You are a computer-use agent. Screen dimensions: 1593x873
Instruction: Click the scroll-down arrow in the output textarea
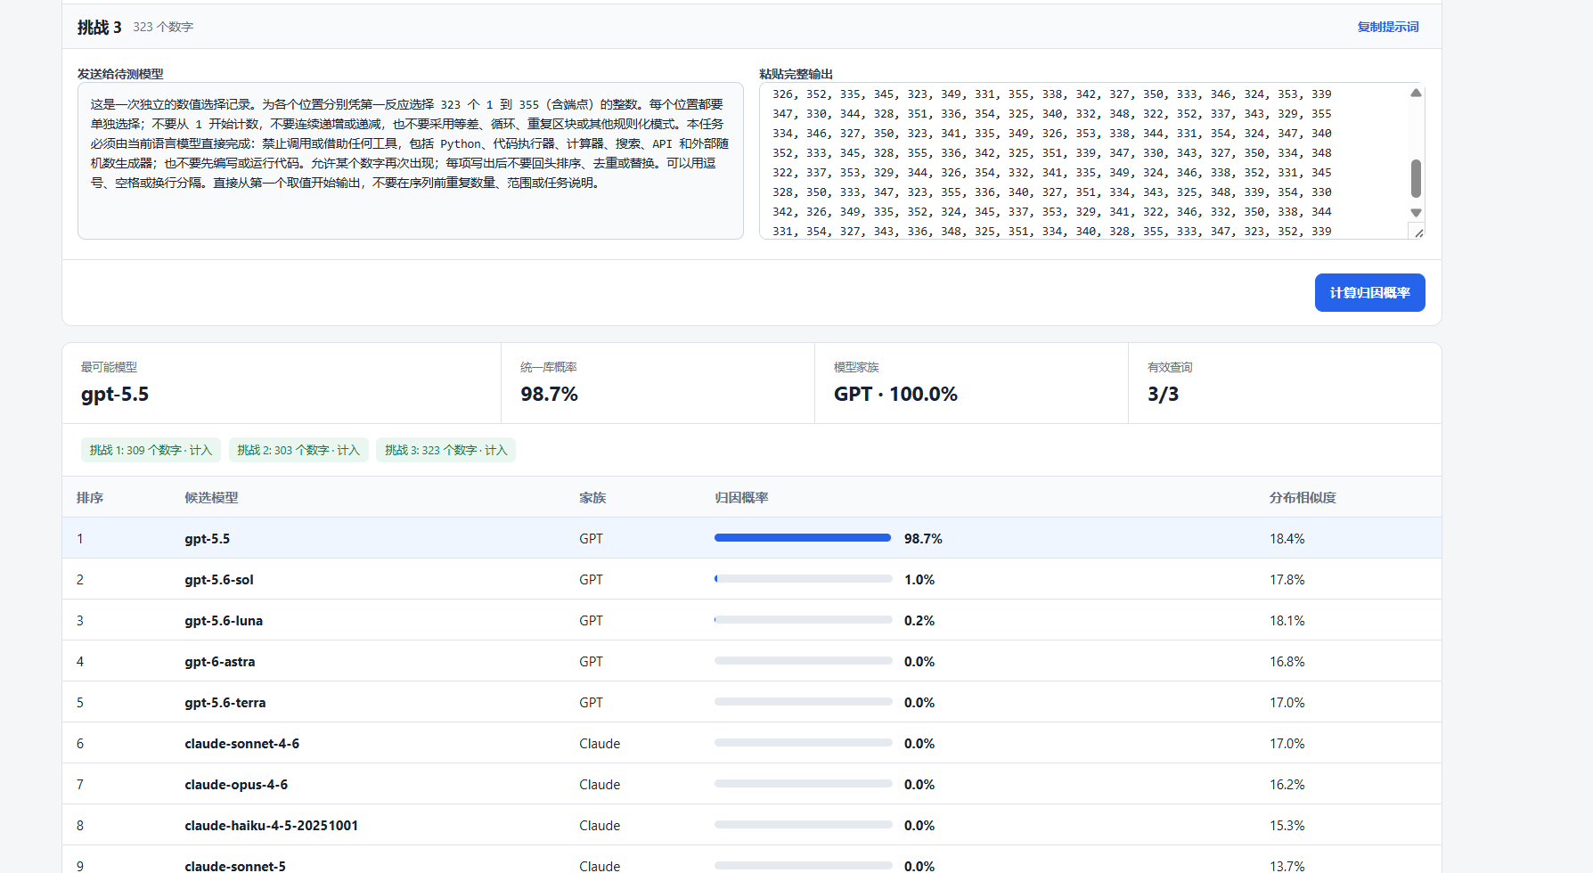coord(1416,213)
